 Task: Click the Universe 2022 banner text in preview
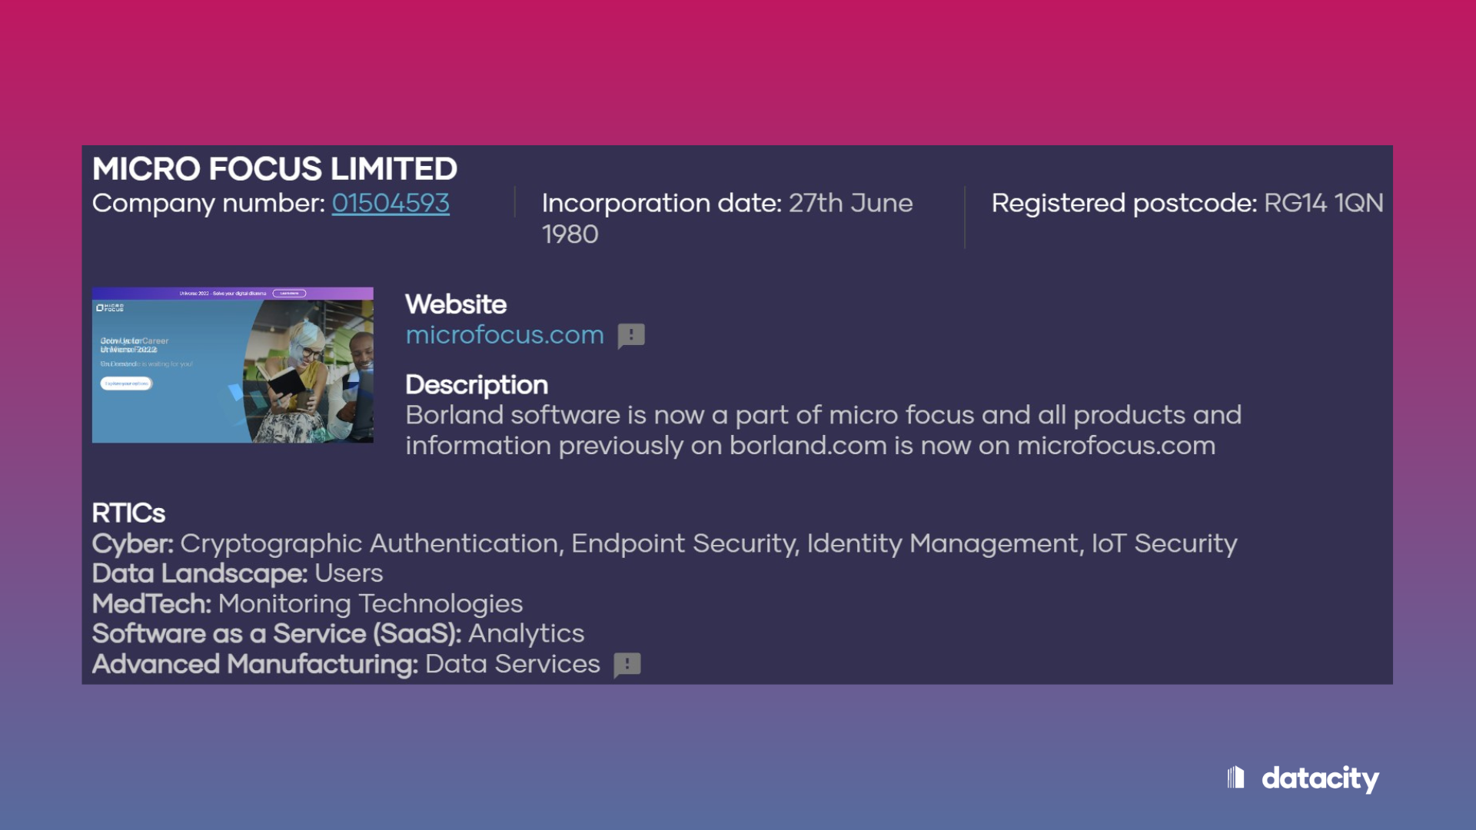(223, 293)
